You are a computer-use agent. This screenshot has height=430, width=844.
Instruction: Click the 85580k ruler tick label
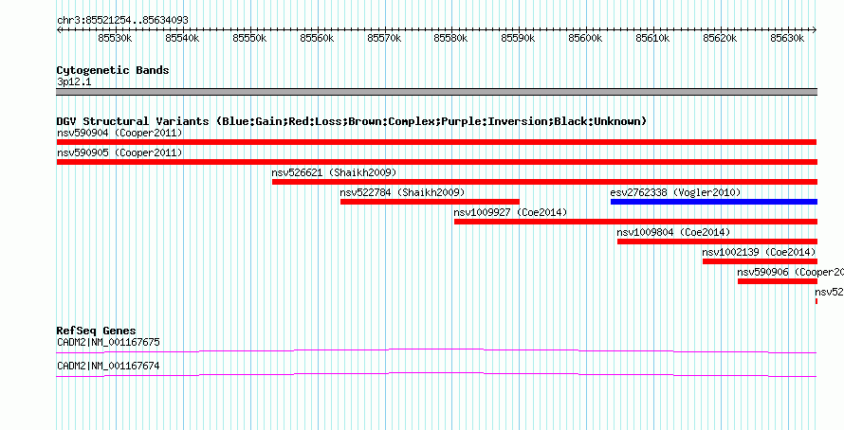451,39
